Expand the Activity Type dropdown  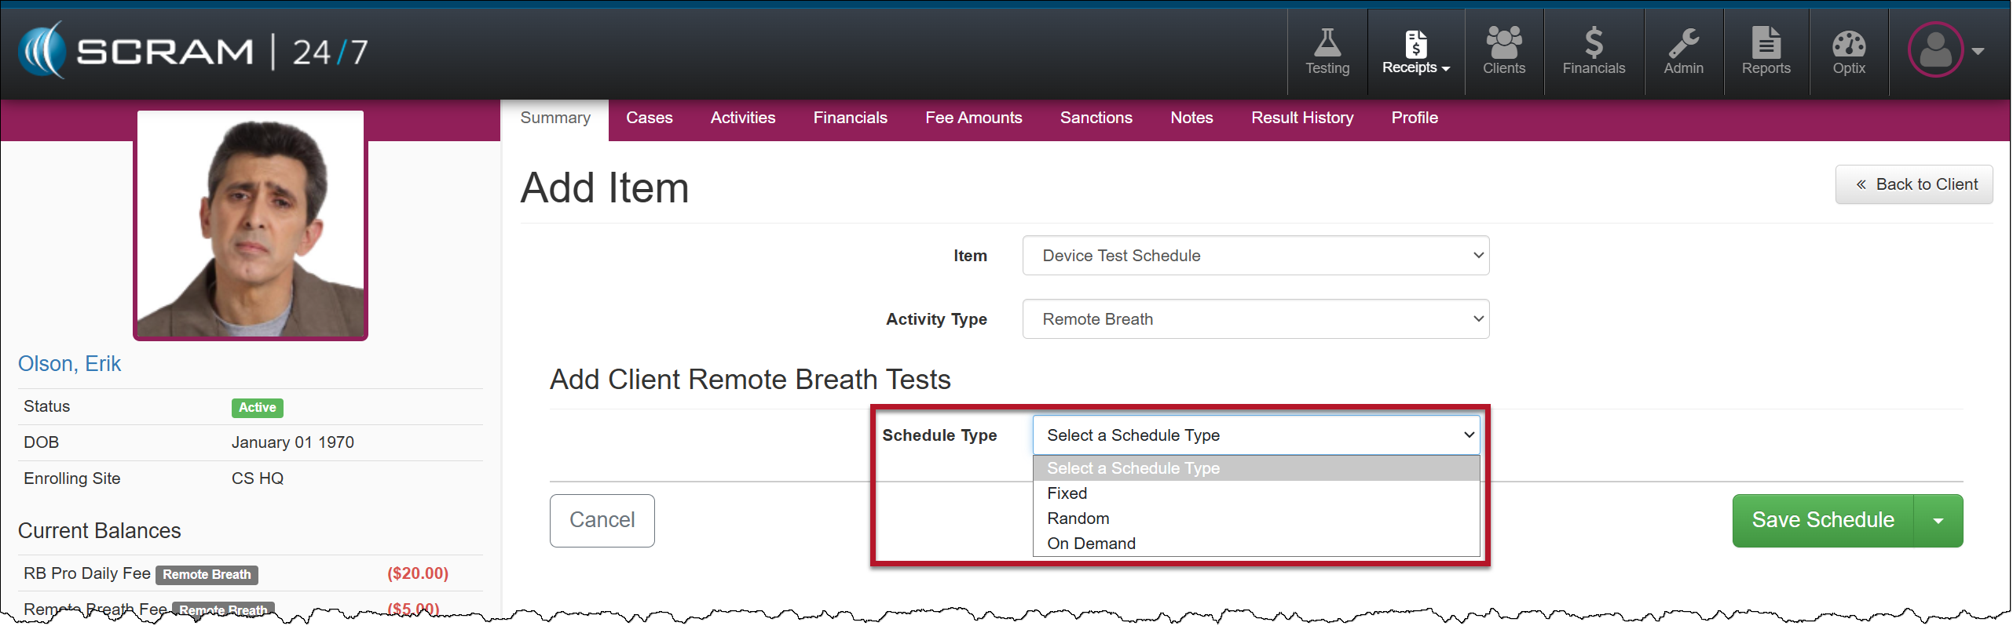[x=1255, y=319]
